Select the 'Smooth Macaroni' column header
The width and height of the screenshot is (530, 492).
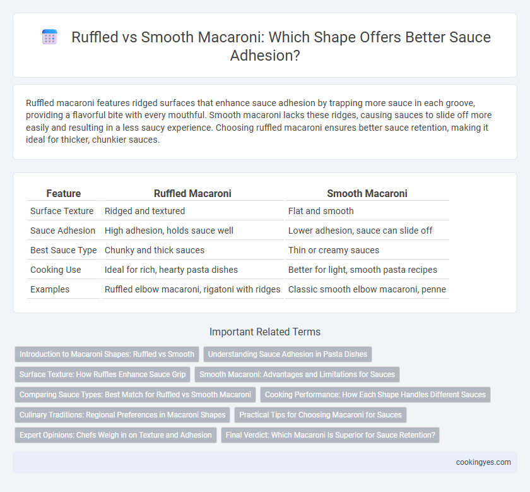(367, 193)
